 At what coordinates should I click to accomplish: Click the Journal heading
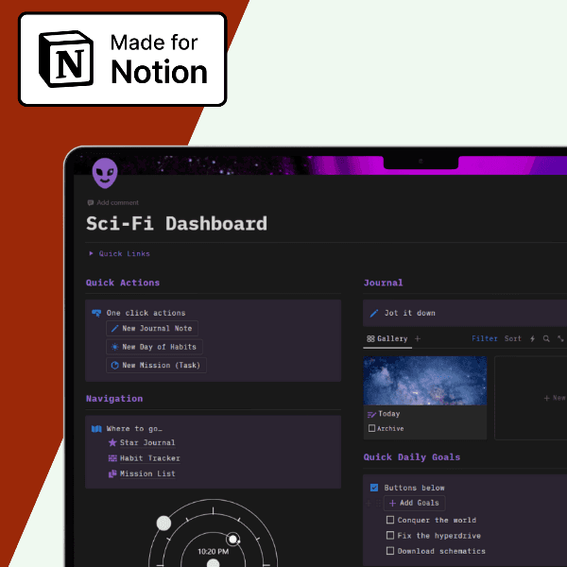[x=383, y=283]
